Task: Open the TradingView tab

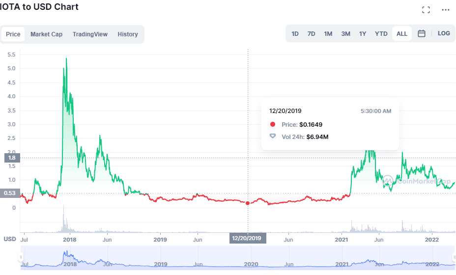Action: (90, 34)
